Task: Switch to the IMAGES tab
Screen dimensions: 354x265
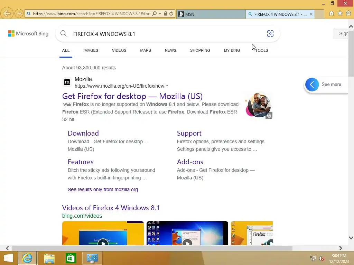Action: 91,50
